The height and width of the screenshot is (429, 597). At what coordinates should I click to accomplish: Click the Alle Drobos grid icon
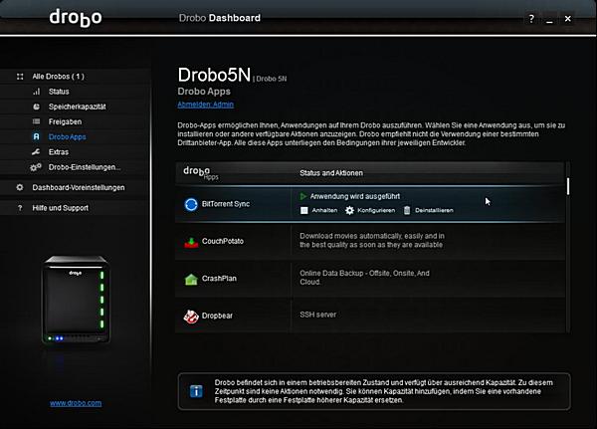(20, 77)
